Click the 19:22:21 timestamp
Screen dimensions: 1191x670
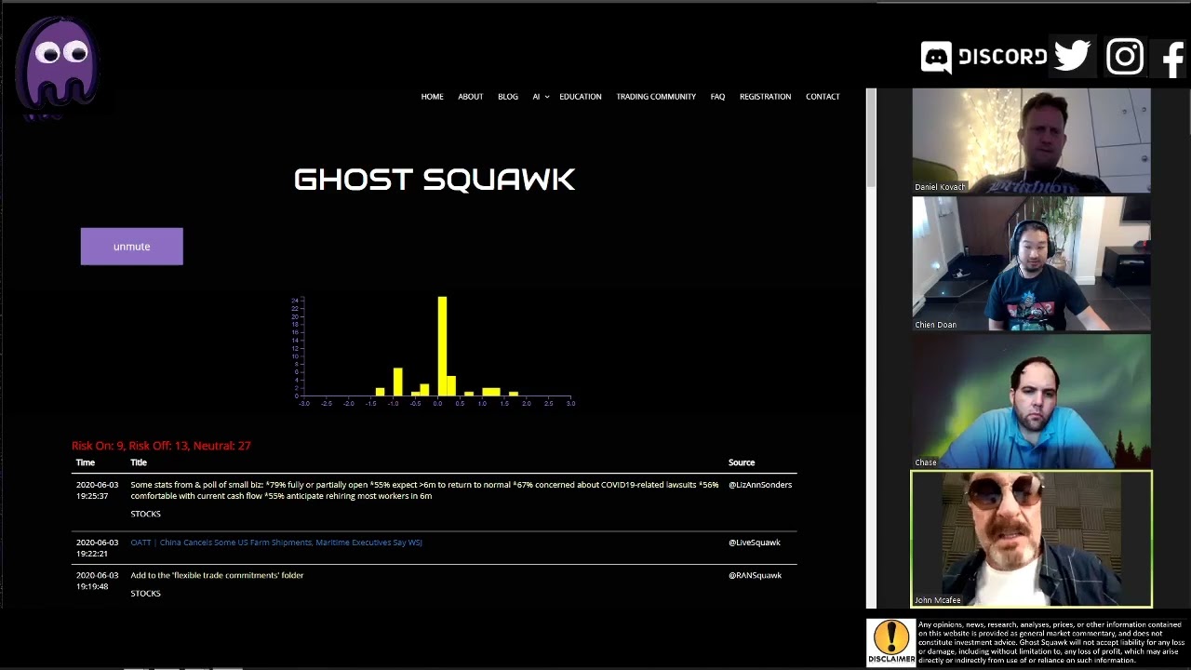point(92,554)
